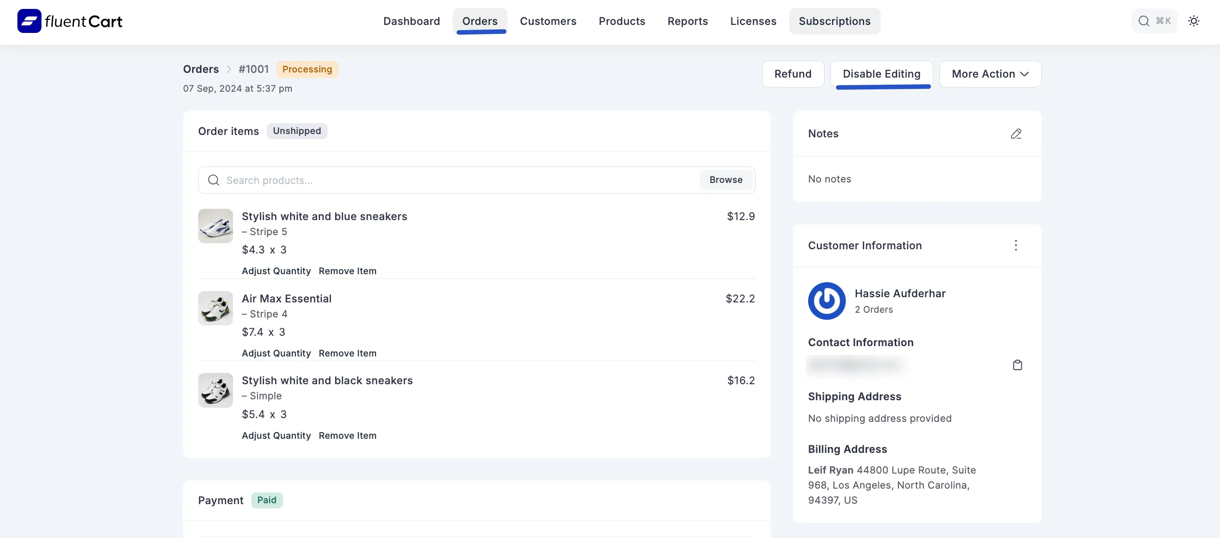Edit notes with the pencil icon
The image size is (1220, 538).
click(x=1016, y=134)
